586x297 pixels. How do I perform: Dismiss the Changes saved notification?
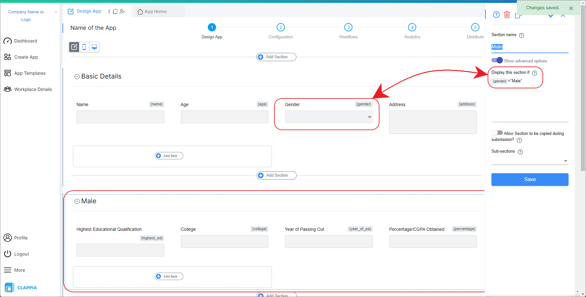(571, 8)
